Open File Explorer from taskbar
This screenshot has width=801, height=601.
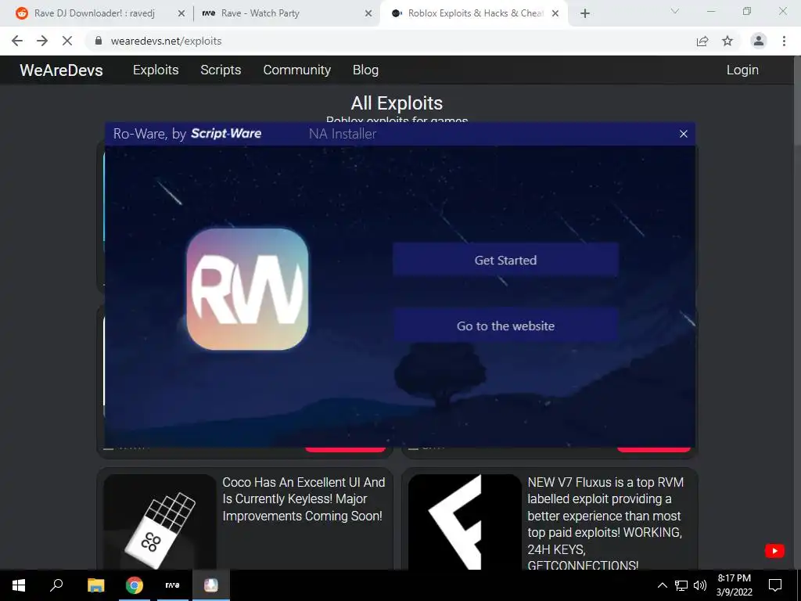click(x=95, y=585)
